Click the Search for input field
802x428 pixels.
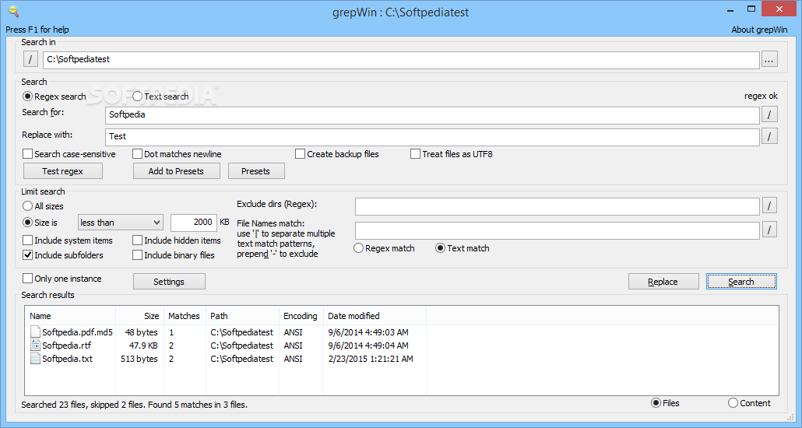432,115
